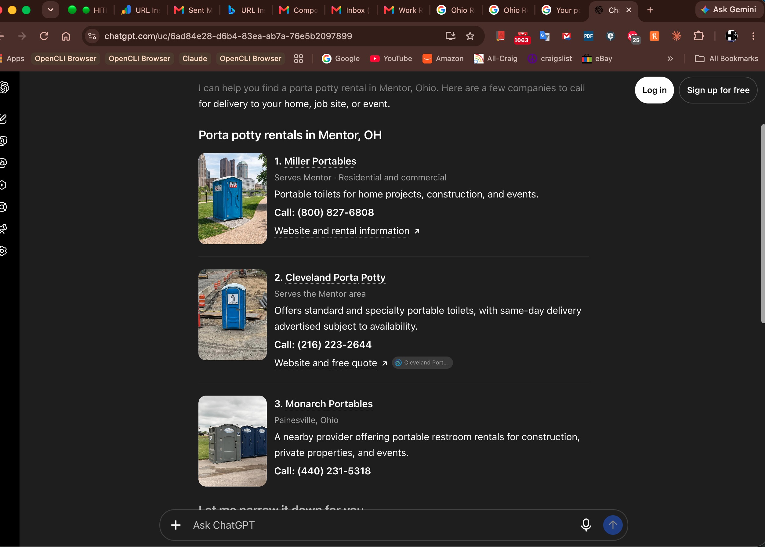Open the YouTube bookmark
765x547 pixels.
coord(391,59)
